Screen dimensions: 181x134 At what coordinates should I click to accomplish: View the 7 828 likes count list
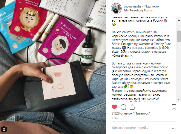(131, 113)
